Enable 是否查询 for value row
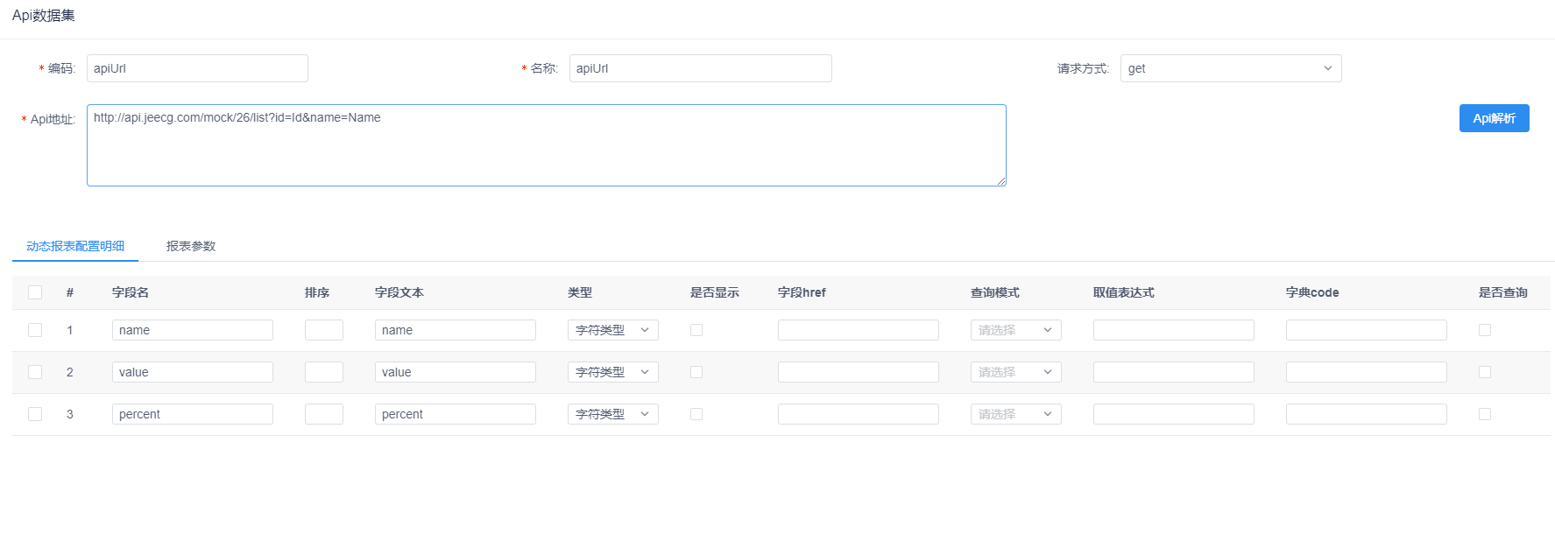1555x548 pixels. (1485, 372)
